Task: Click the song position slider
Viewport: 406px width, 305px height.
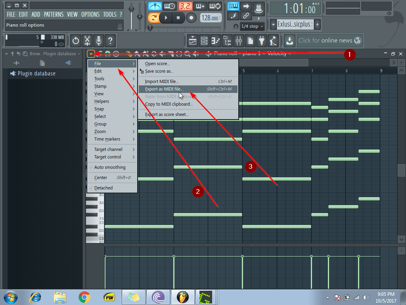Action: tap(185, 27)
